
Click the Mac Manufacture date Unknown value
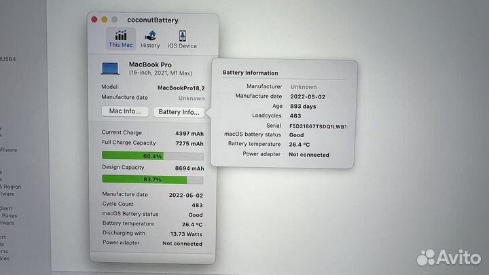pos(192,98)
